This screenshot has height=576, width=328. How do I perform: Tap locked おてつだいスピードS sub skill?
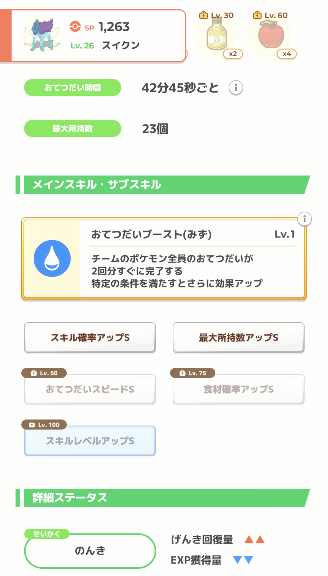click(90, 389)
